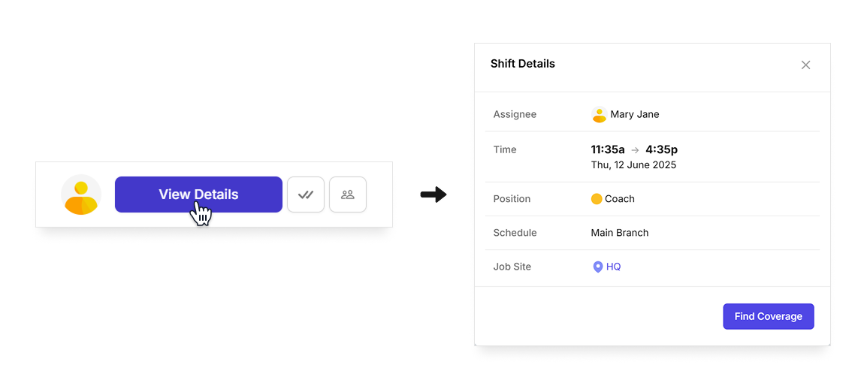The height and width of the screenshot is (389, 867).
Task: Click the Job Site row label
Action: [512, 267]
